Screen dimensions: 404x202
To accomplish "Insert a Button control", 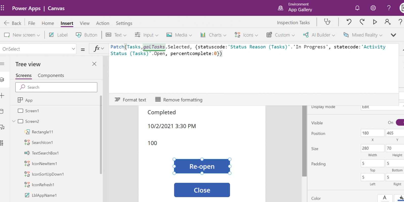I will [x=86, y=35].
